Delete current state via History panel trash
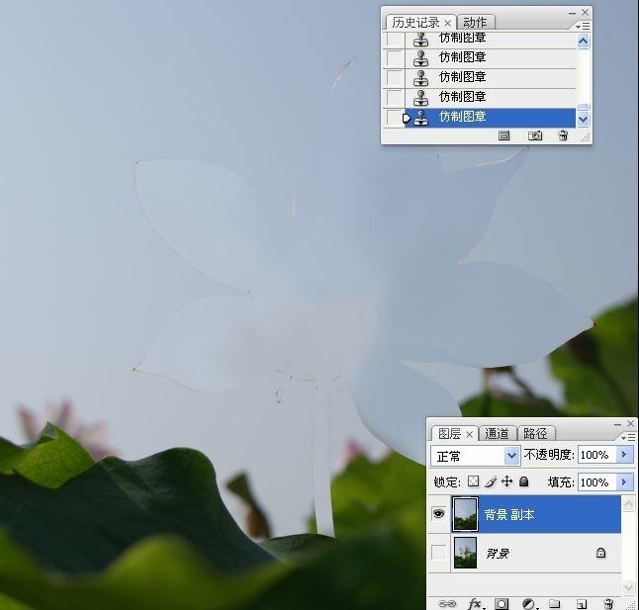639x610 pixels. (563, 135)
